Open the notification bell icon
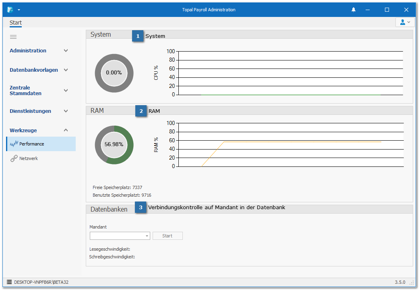The image size is (420, 291). [x=354, y=10]
